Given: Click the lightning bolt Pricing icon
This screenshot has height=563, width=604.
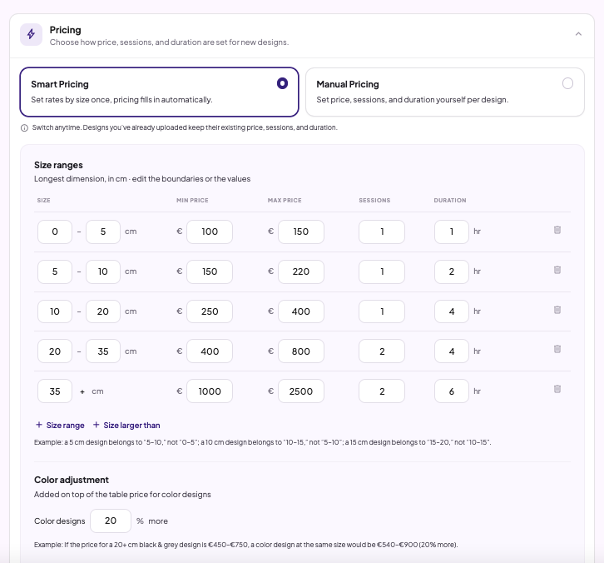Looking at the screenshot, I should (32, 34).
